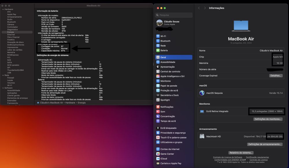Open Tempo de ecrã settings
This screenshot has width=289, height=168.
pos(174,121)
